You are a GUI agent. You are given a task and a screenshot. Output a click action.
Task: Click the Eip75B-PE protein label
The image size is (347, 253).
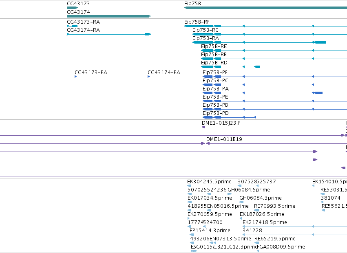[x=215, y=97]
